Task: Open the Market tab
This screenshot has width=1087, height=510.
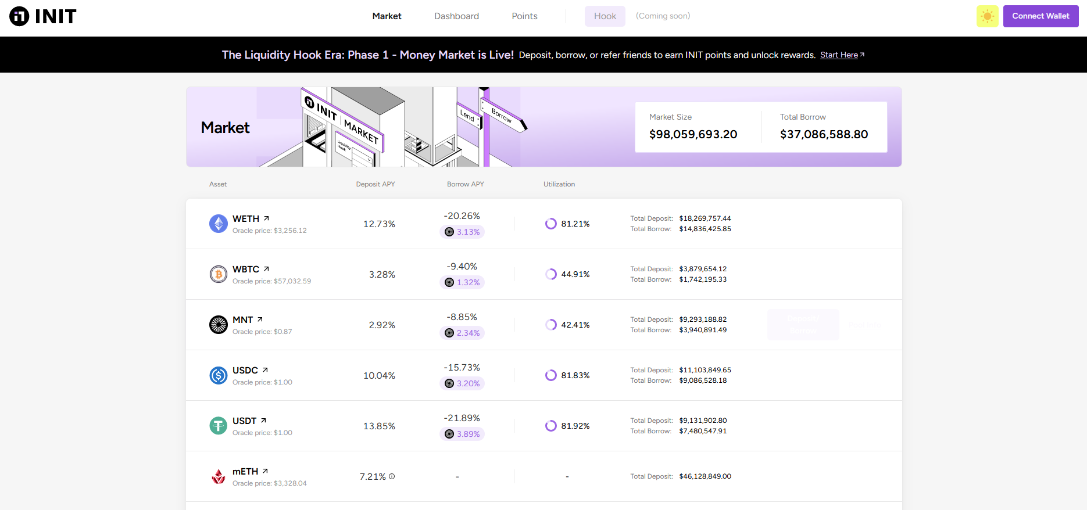Action: [387, 16]
